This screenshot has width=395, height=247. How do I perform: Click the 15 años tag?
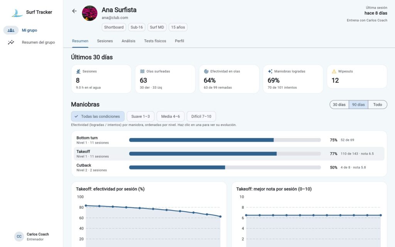(178, 27)
